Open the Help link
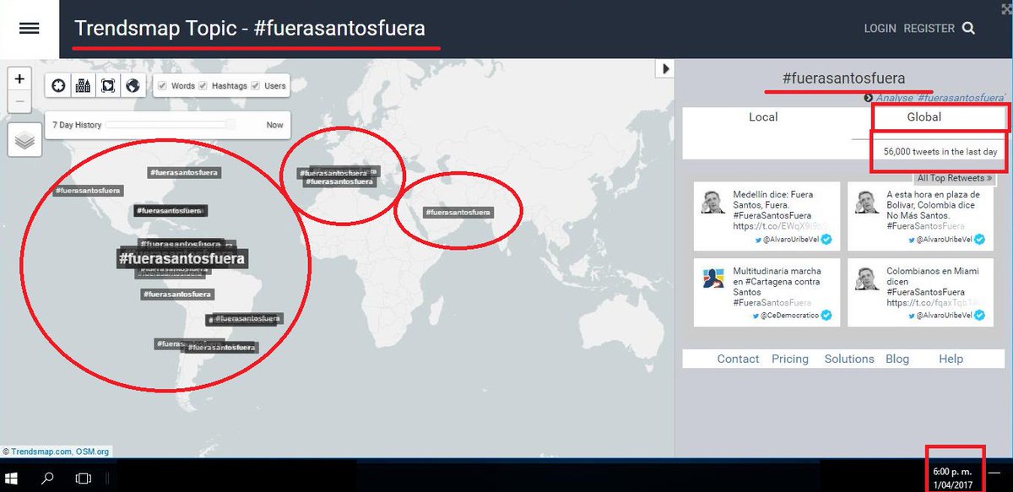The height and width of the screenshot is (492, 1013). click(x=951, y=359)
